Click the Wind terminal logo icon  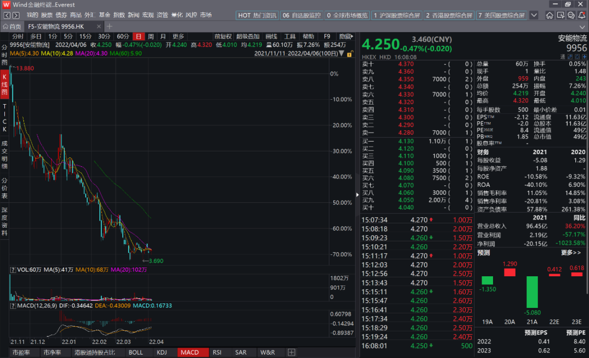tap(6, 4)
